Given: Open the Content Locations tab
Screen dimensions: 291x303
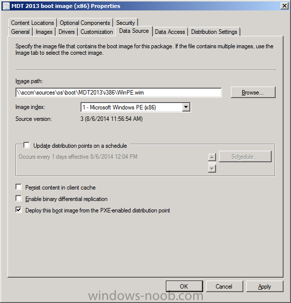Looking at the screenshot, I should pyautogui.click(x=32, y=23).
